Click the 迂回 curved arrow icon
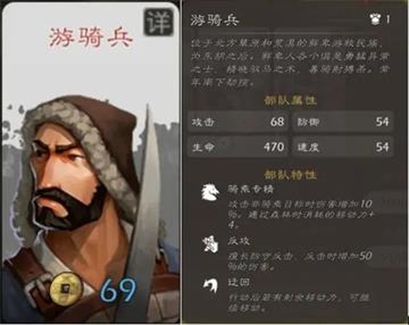 [211, 285]
